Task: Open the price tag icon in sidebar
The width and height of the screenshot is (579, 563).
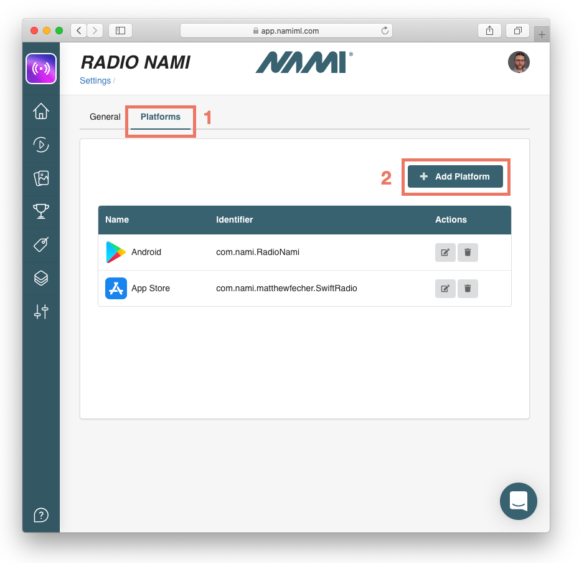Action: [41, 244]
